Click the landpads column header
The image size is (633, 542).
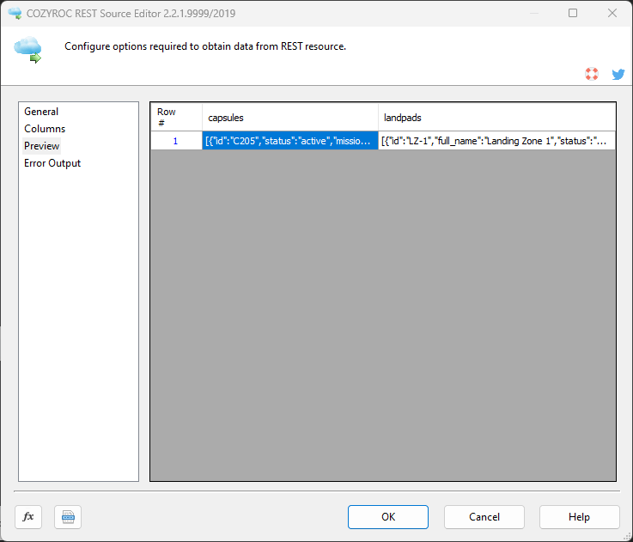[497, 117]
